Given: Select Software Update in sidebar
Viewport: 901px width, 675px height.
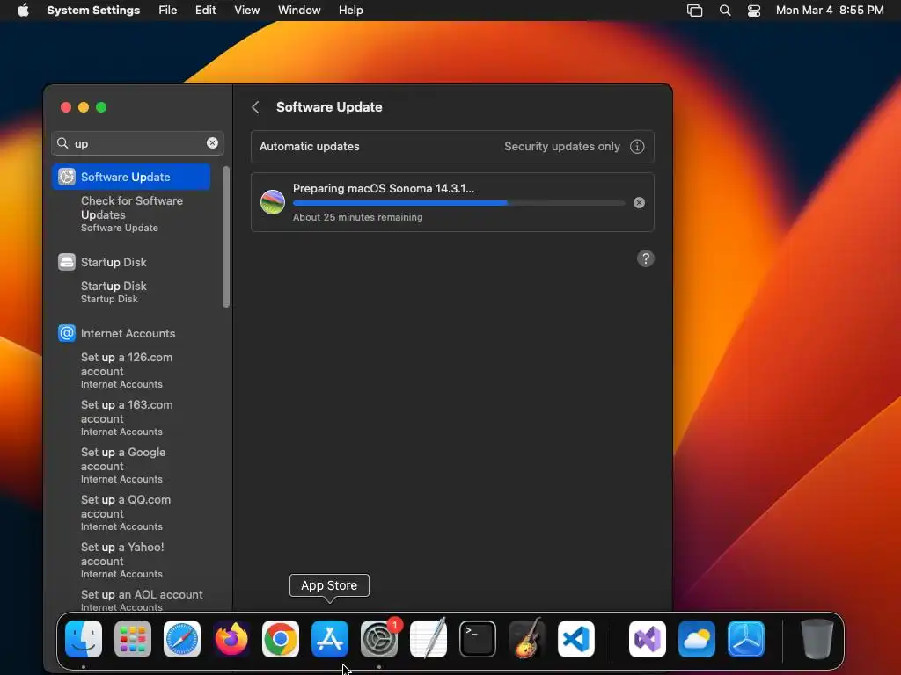Looking at the screenshot, I should coord(131,177).
